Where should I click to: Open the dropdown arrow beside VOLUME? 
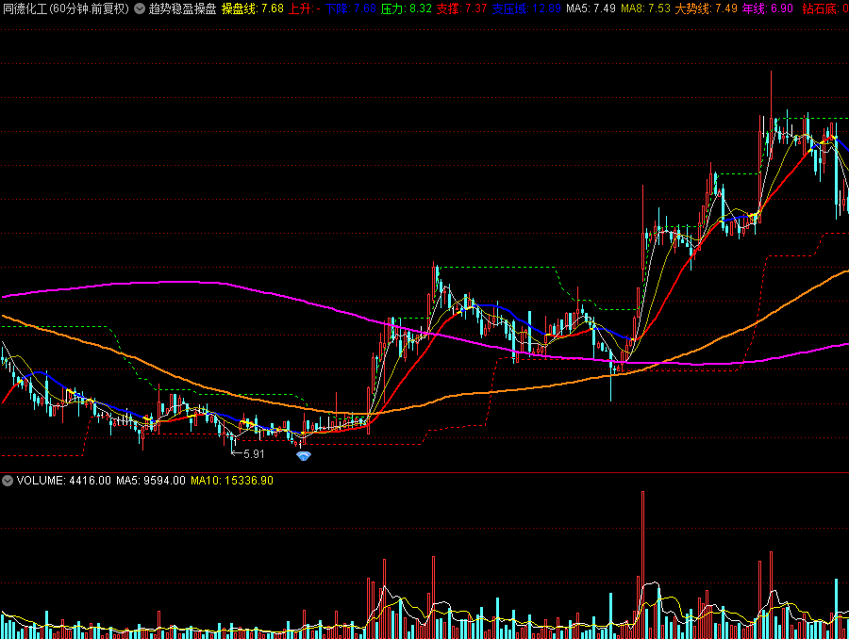[x=8, y=481]
